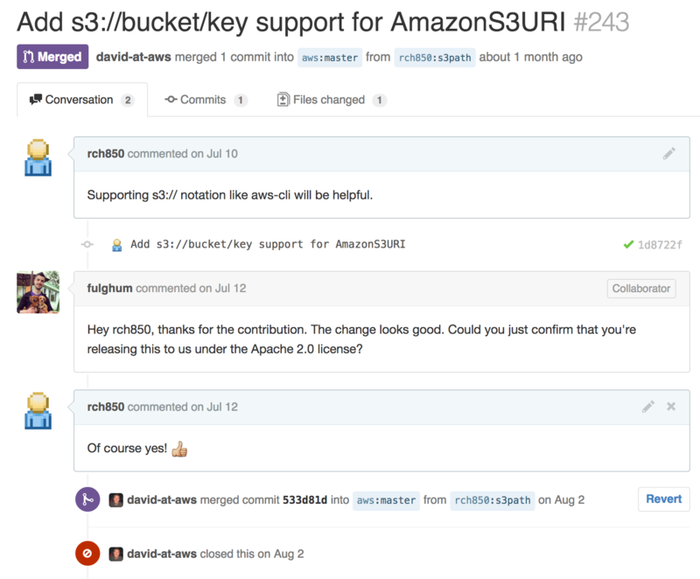Image resolution: width=700 pixels, height=579 pixels.
Task: Open merged commit 533d81d link
Action: click(x=304, y=500)
